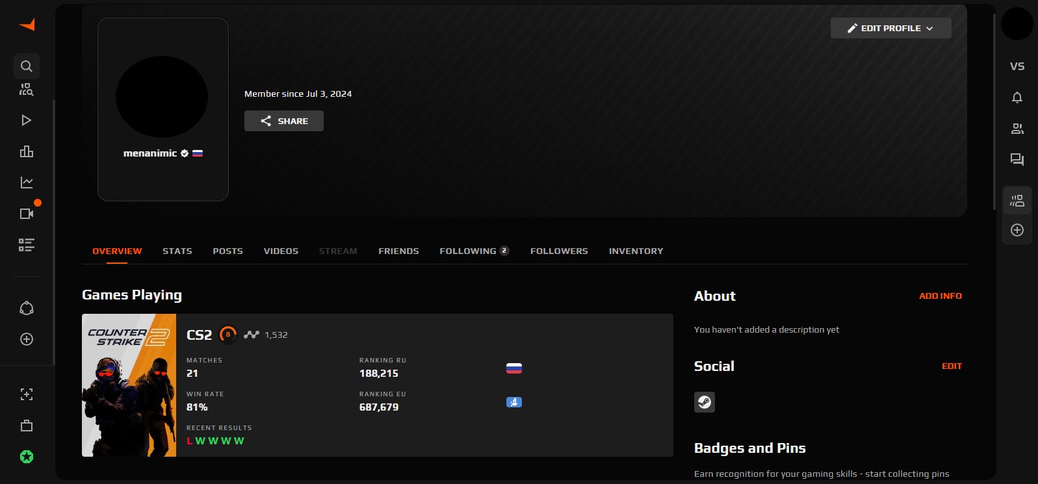This screenshot has height=484, width=1038.
Task: Click Add Info link in About
Action: (940, 296)
